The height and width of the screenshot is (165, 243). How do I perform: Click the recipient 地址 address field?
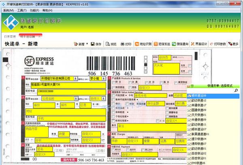click(x=66, y=112)
